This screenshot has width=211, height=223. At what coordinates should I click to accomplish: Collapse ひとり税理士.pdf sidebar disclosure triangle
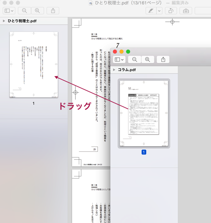(x=4, y=21)
